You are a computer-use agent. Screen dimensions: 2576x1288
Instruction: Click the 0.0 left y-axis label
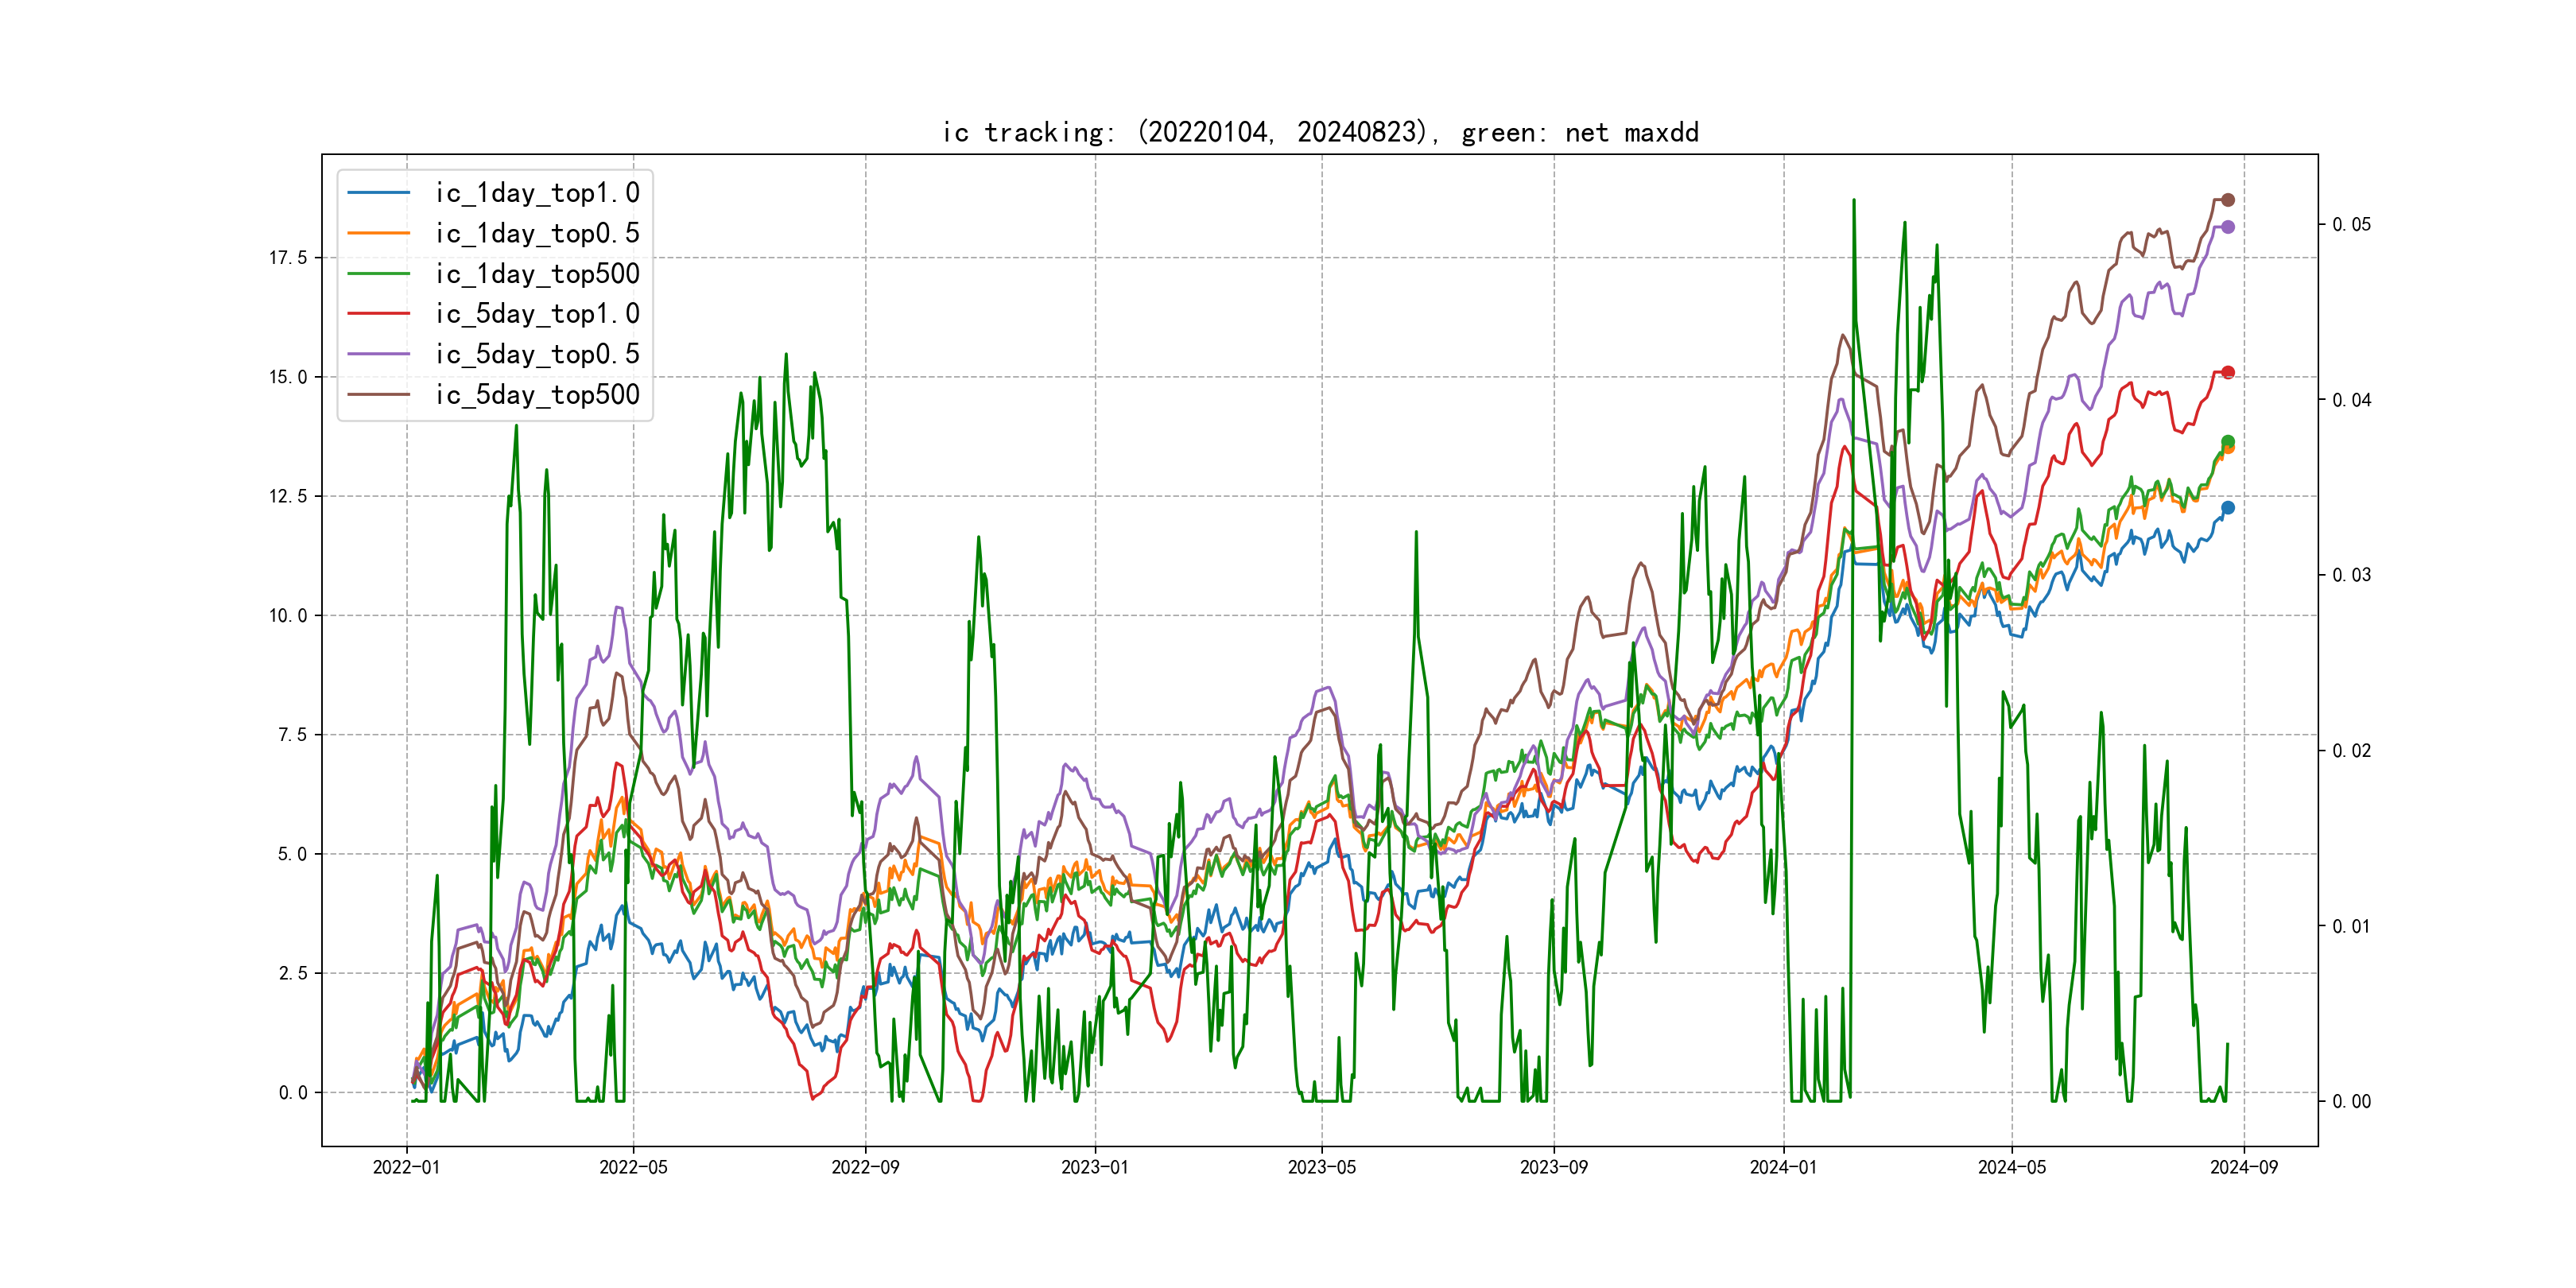[293, 1092]
